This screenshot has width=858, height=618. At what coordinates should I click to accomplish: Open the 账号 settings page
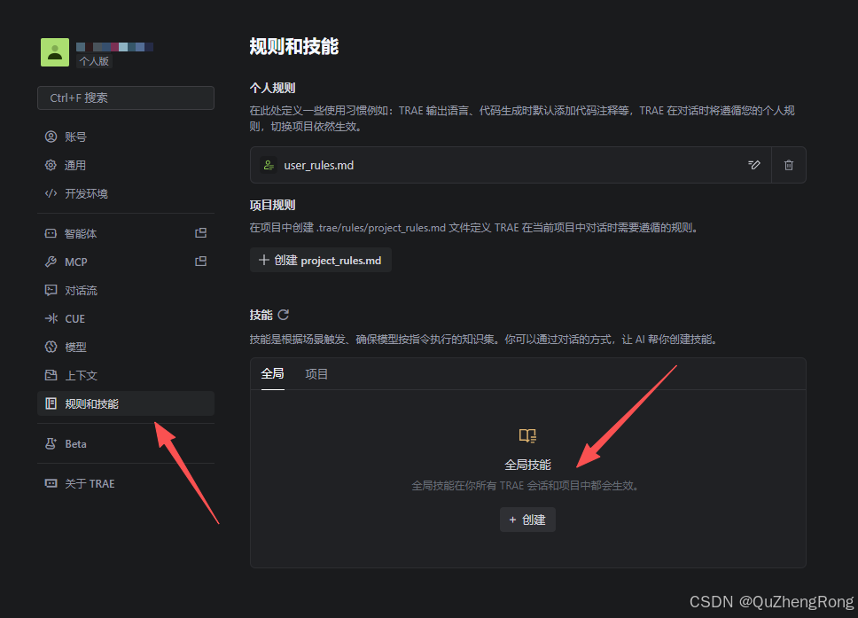tap(126, 137)
